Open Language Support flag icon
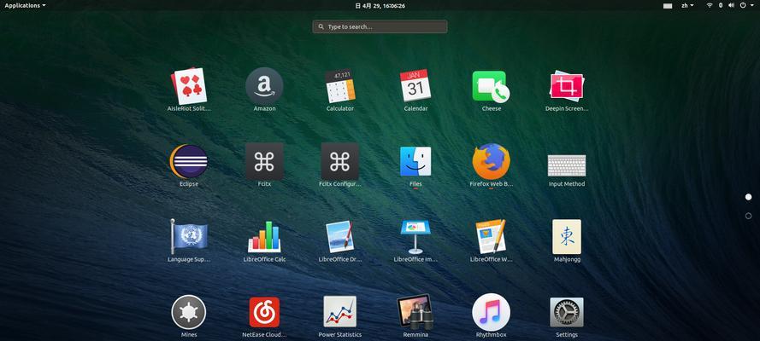Image resolution: width=760 pixels, height=341 pixels. [189, 237]
